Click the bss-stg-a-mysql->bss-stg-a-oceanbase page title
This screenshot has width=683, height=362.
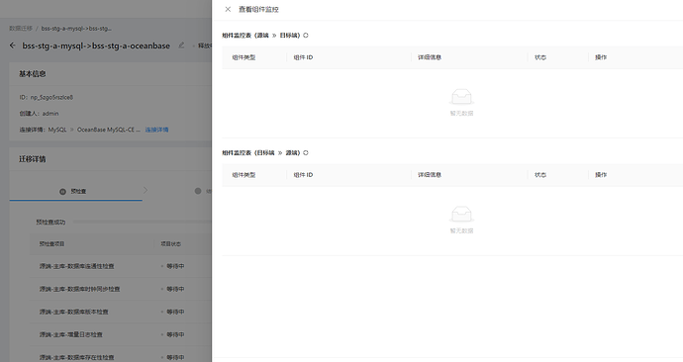click(x=96, y=45)
